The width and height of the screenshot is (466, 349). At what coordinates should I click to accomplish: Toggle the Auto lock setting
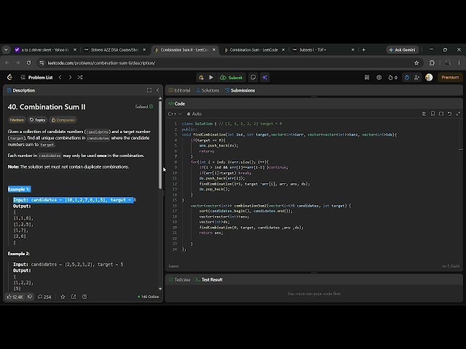(x=194, y=114)
